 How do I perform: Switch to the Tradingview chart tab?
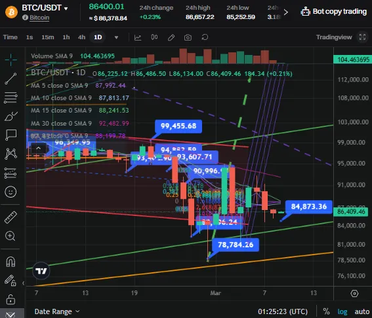coord(334,37)
